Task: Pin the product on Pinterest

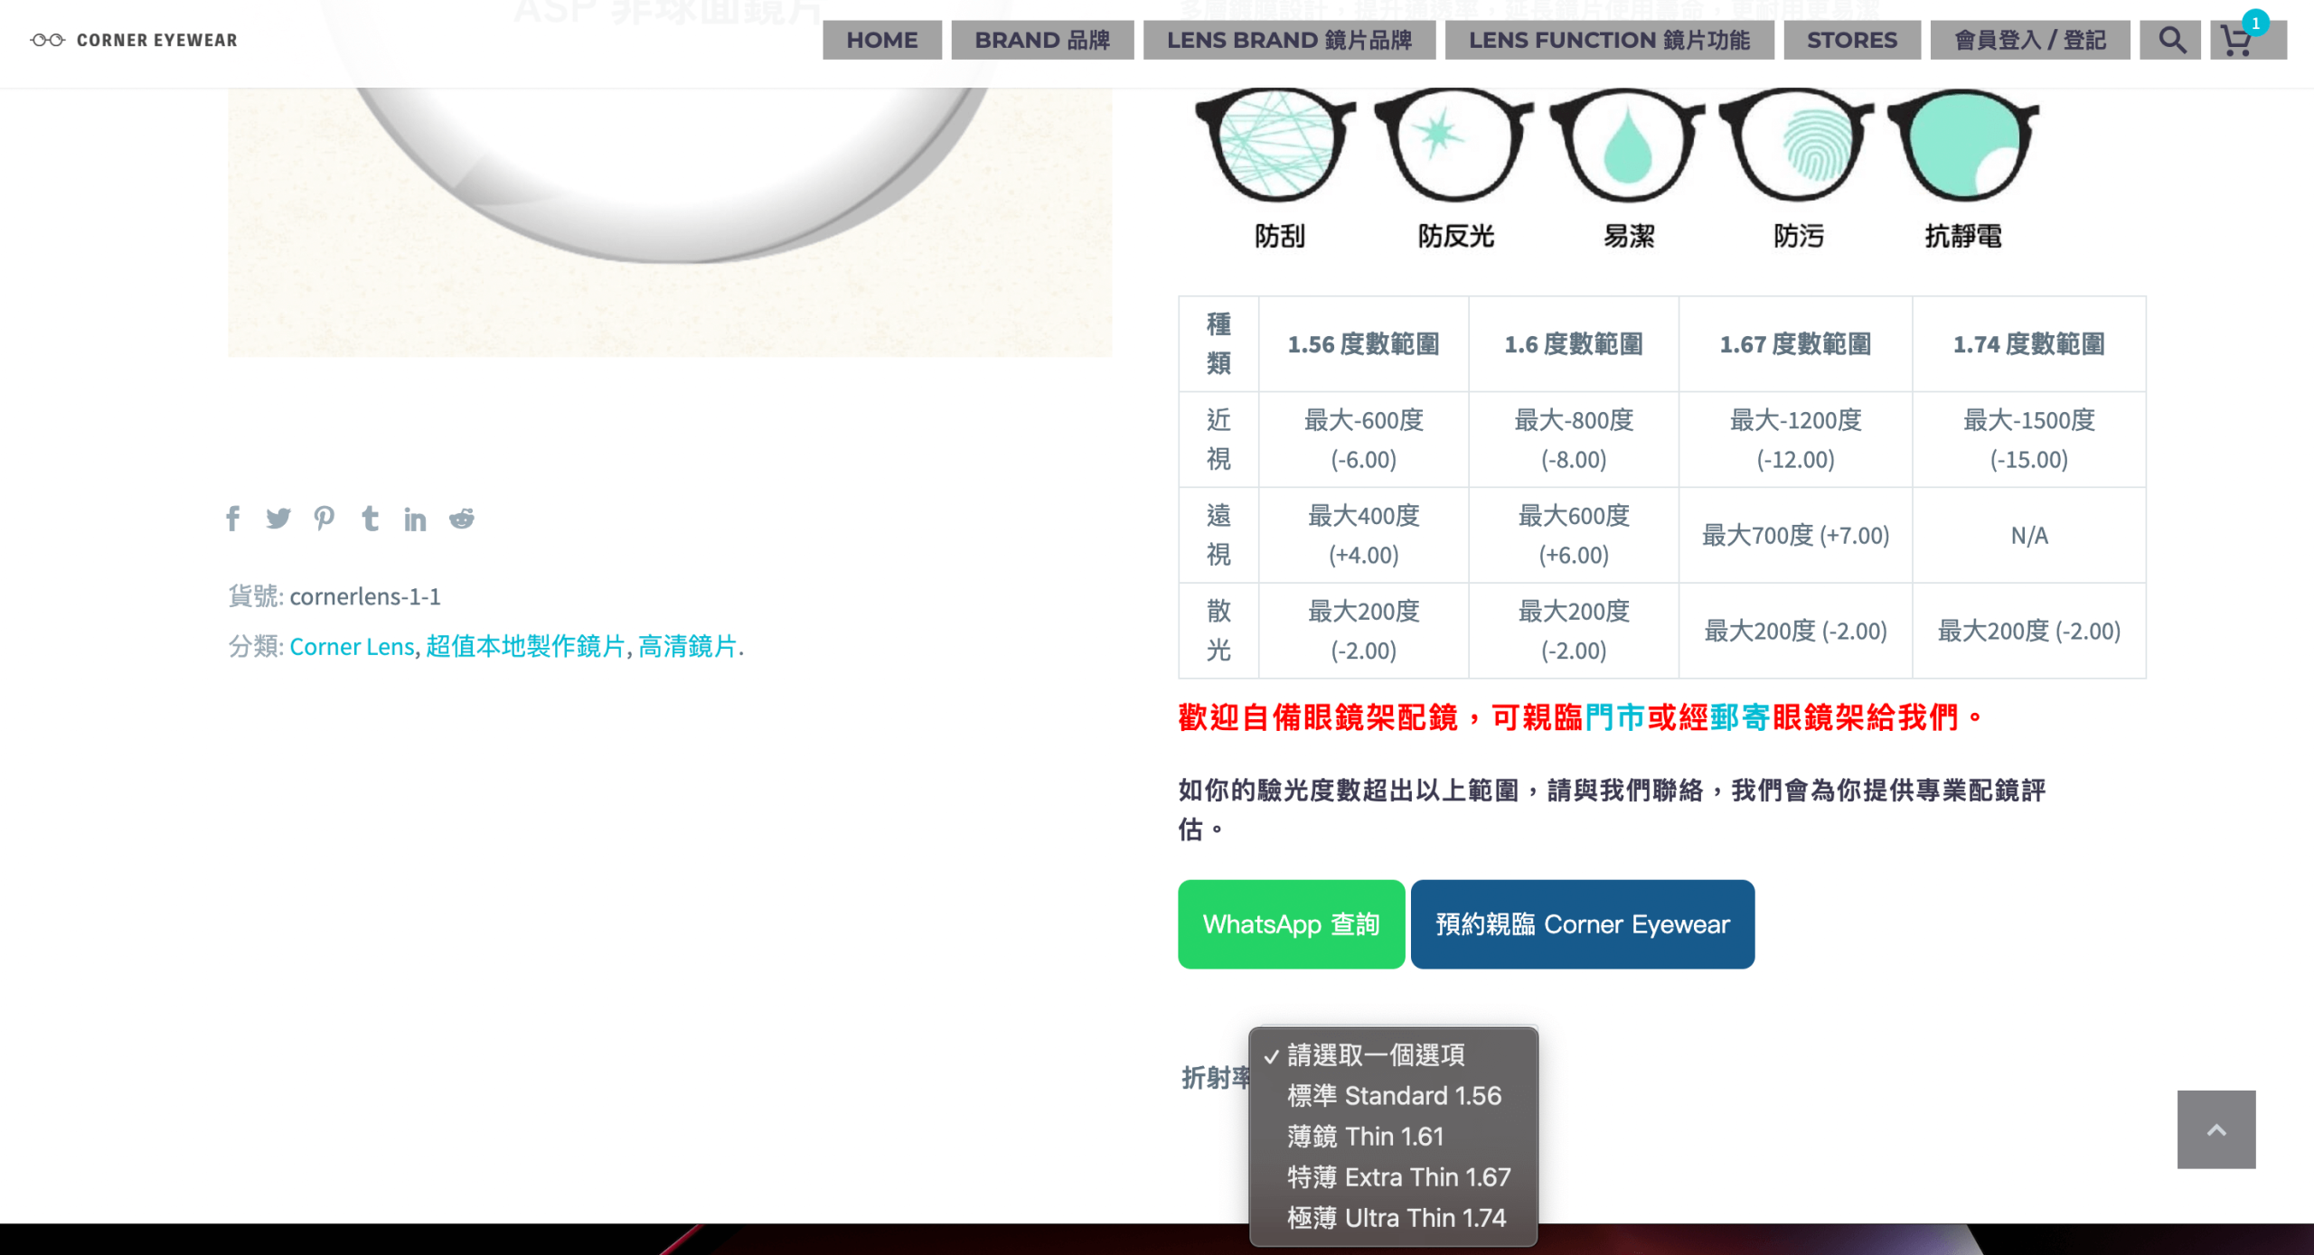Action: point(325,519)
